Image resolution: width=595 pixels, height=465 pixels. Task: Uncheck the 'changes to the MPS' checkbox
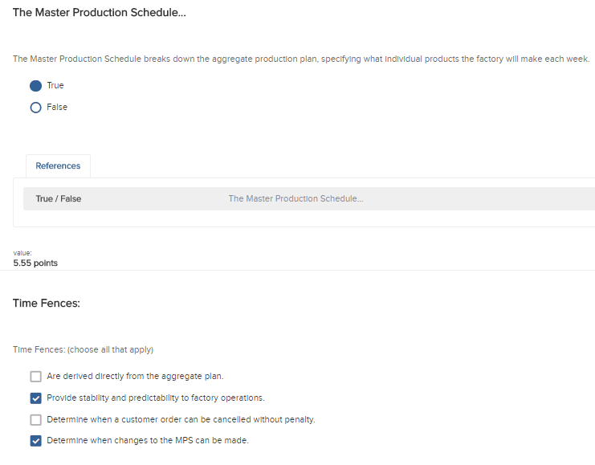pos(35,440)
